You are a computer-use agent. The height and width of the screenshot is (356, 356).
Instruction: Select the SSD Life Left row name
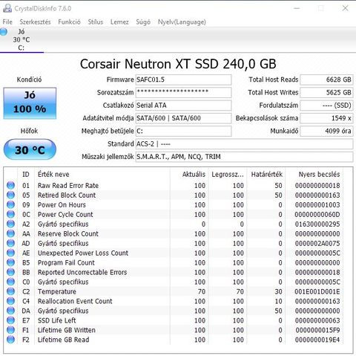click(56, 320)
